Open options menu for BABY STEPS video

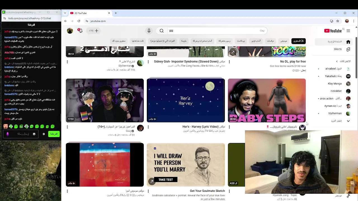(x=229, y=127)
